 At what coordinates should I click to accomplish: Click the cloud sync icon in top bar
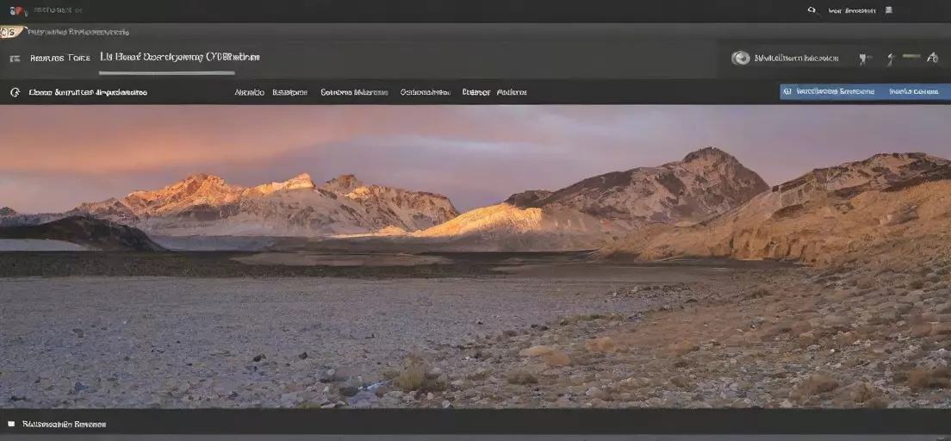[812, 10]
